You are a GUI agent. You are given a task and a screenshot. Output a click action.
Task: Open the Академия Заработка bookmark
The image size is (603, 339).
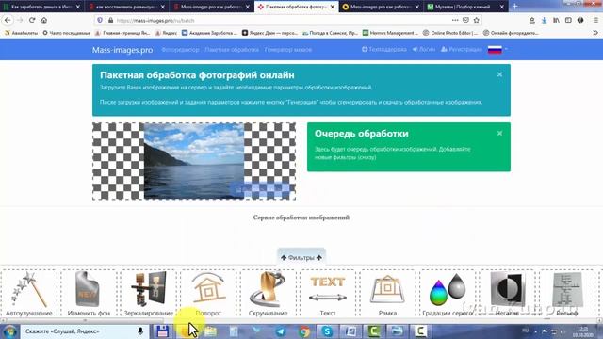209,33
